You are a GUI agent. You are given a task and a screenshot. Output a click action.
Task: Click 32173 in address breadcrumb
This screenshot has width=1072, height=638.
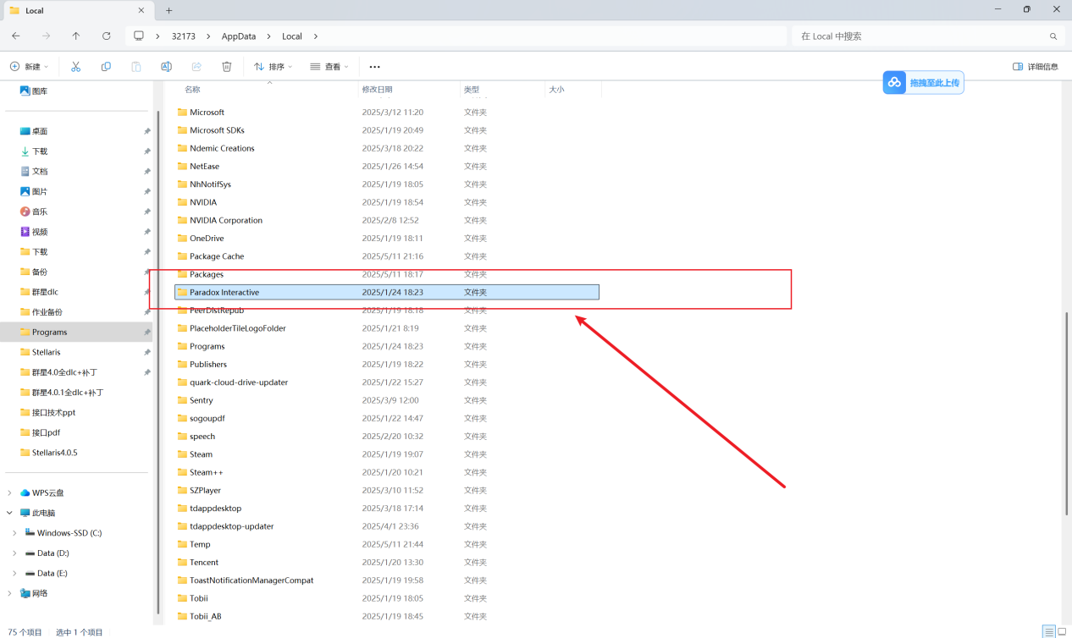click(184, 36)
